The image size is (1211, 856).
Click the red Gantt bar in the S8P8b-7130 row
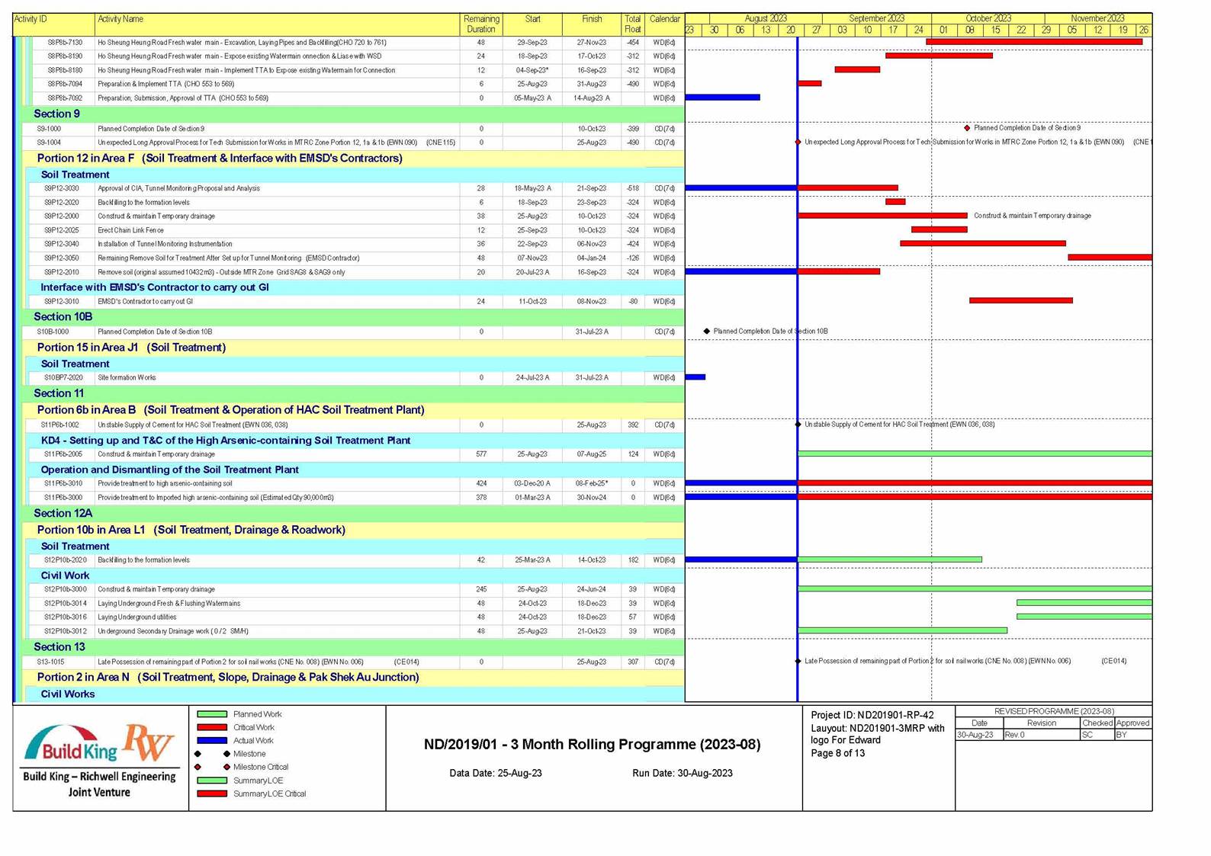click(x=1034, y=42)
